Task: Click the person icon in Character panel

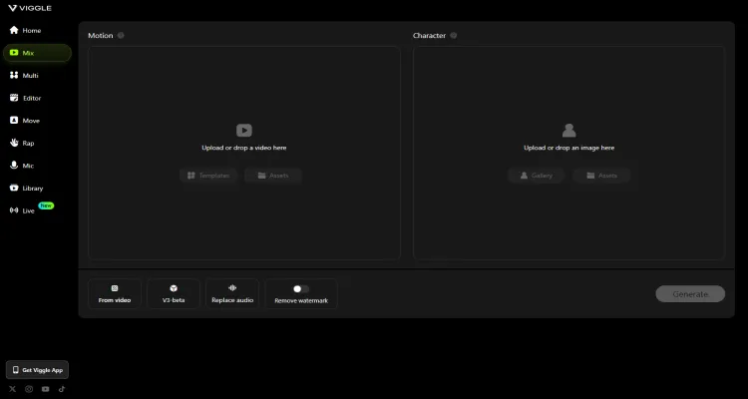Action: [568, 130]
